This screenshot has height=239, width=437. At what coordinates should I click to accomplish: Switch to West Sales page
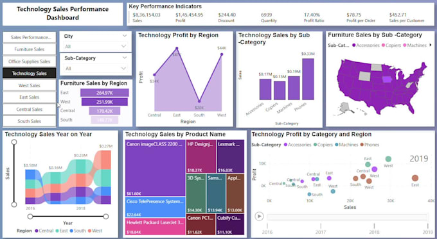coord(30,85)
